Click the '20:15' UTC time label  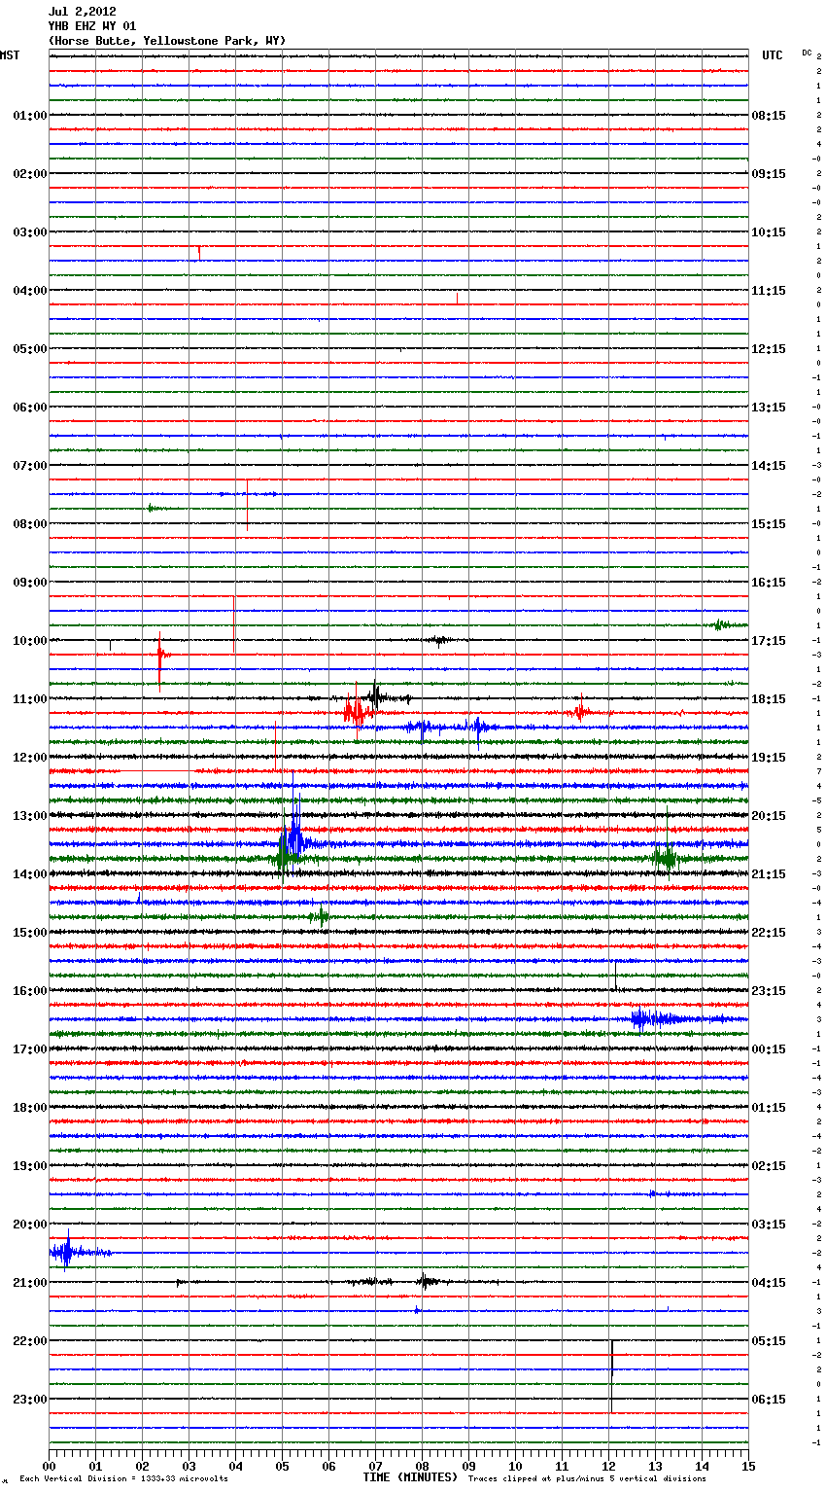click(769, 816)
